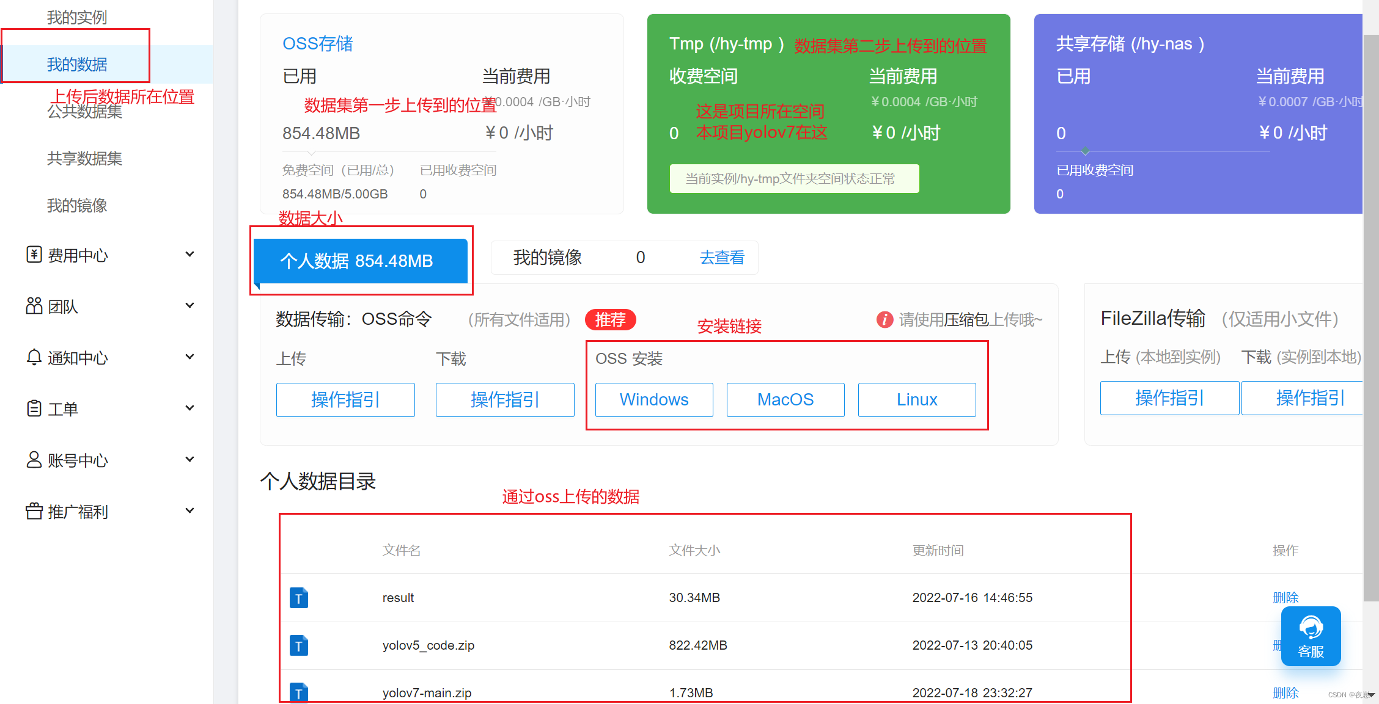The height and width of the screenshot is (704, 1379).
Task: Open 我的实例 in the sidebar
Action: tap(77, 17)
